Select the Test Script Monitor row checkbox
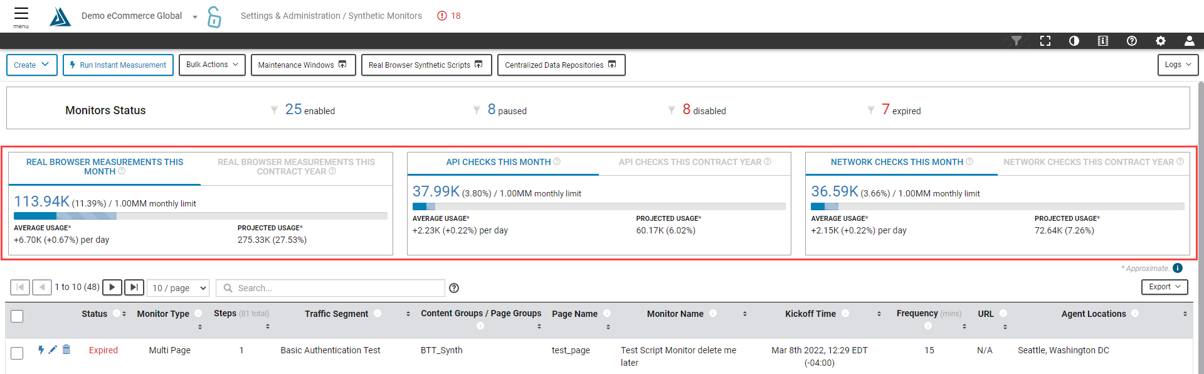The height and width of the screenshot is (374, 1204). pos(17,353)
